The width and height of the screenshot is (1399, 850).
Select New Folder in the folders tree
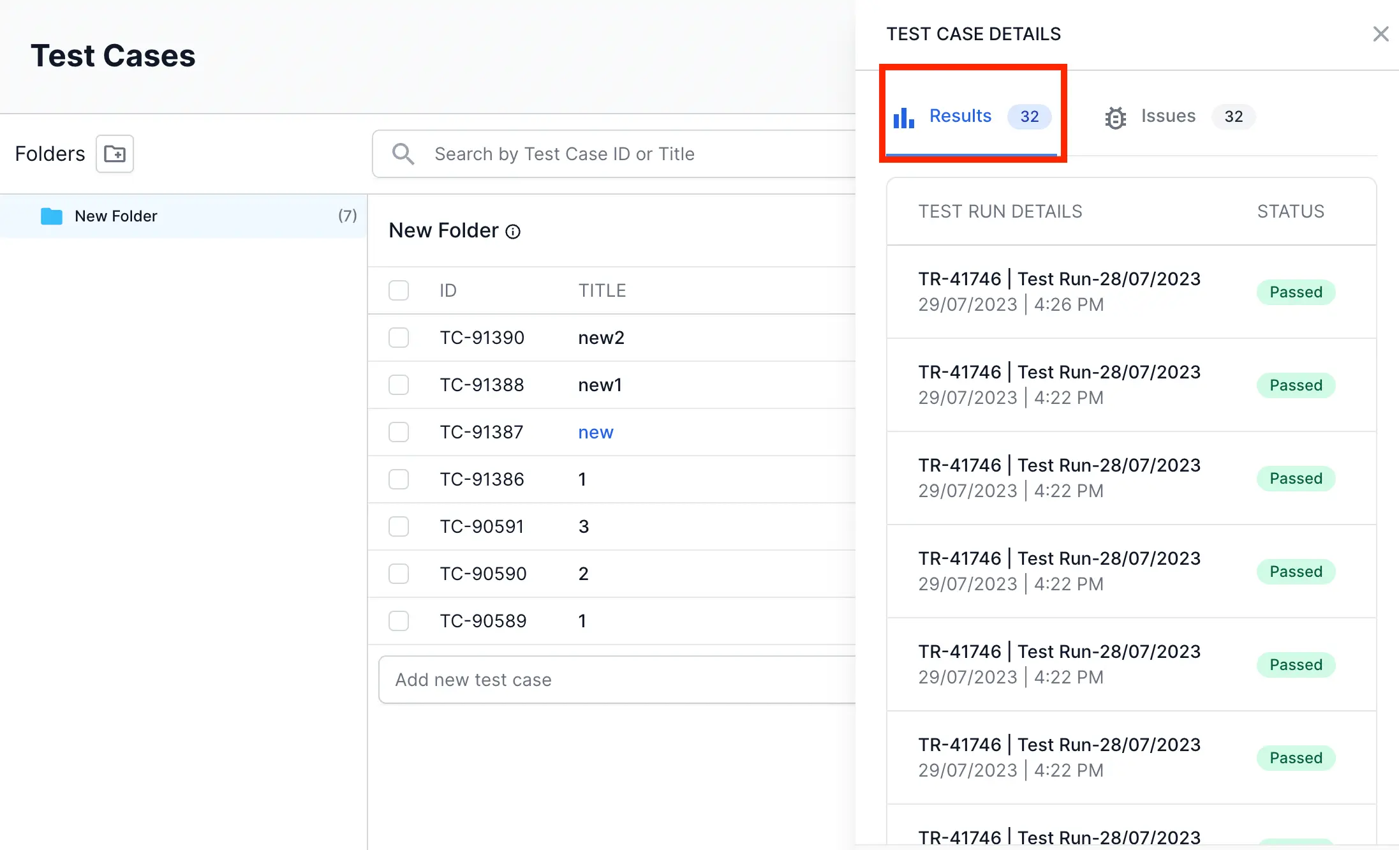pyautogui.click(x=116, y=216)
